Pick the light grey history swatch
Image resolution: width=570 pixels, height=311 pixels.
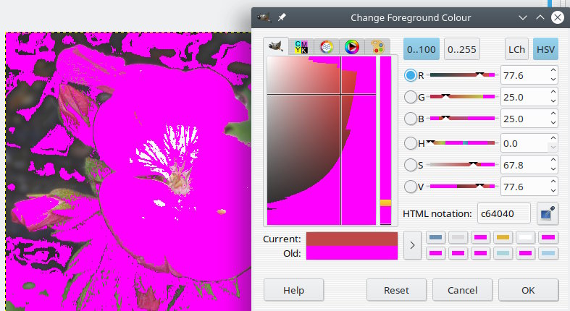[x=458, y=237]
